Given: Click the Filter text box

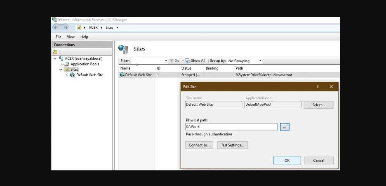Looking at the screenshot, I should [x=147, y=60].
